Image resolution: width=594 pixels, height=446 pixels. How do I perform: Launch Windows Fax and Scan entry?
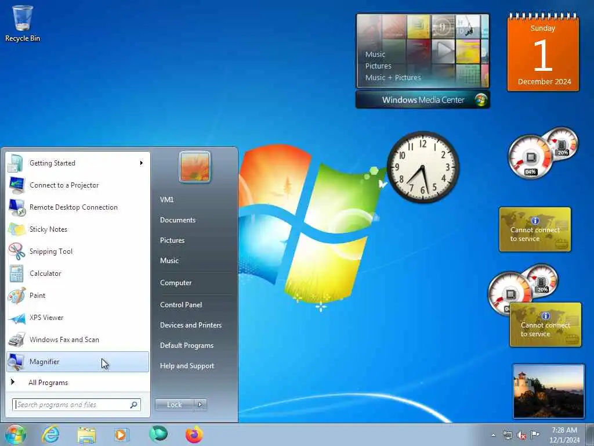[78, 340]
